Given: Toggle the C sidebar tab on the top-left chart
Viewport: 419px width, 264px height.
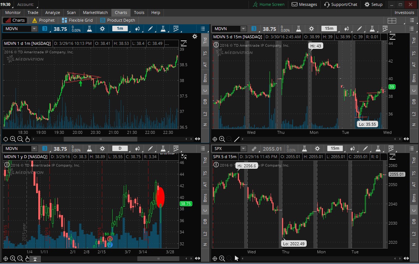Looking at the screenshot, I should click(205, 90).
